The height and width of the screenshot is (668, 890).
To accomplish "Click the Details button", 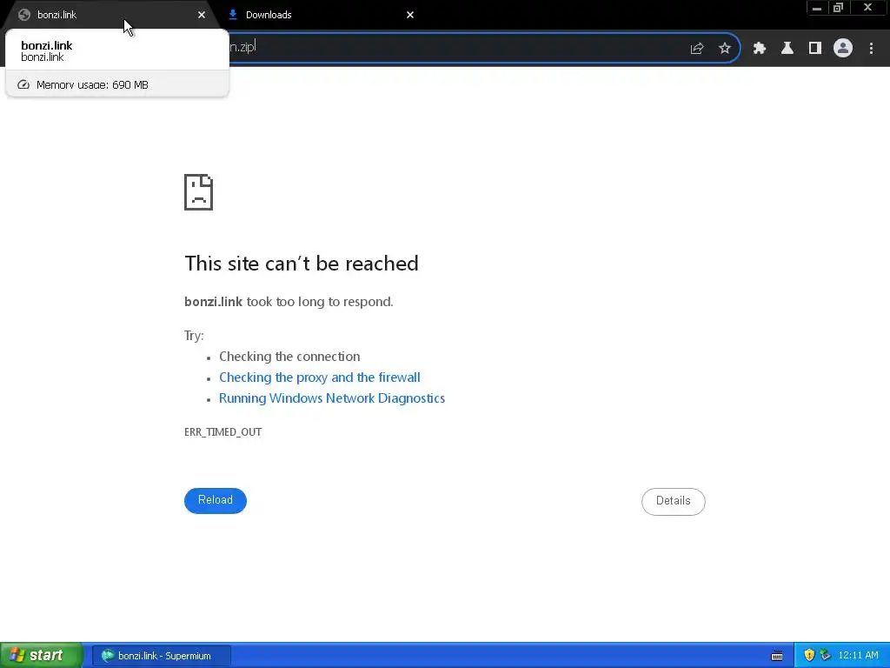I will [x=674, y=501].
